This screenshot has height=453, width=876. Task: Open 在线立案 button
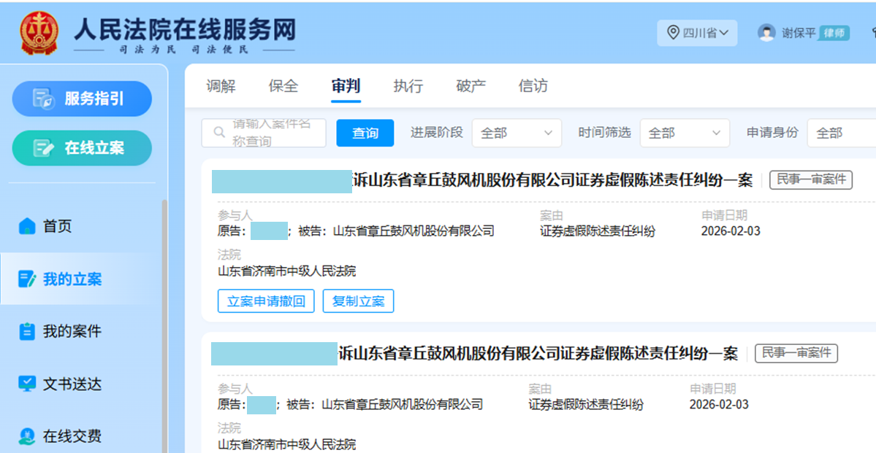point(82,148)
